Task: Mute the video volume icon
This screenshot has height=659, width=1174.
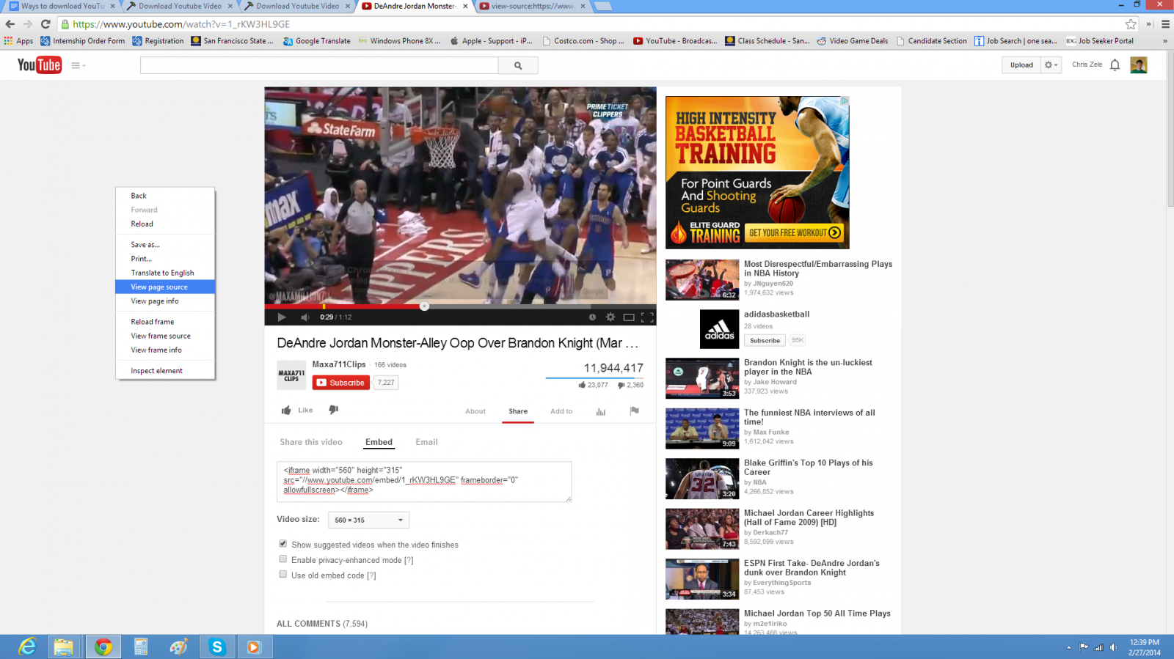Action: (305, 317)
